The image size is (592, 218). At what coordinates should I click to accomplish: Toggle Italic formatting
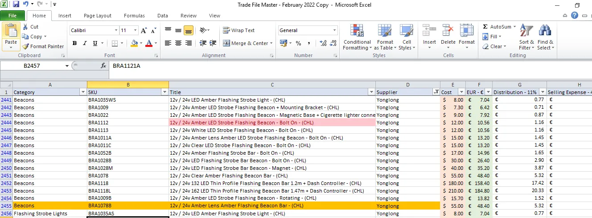(x=85, y=43)
